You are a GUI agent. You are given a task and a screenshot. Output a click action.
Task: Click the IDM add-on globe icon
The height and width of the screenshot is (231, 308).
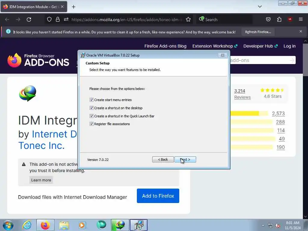click(x=27, y=93)
